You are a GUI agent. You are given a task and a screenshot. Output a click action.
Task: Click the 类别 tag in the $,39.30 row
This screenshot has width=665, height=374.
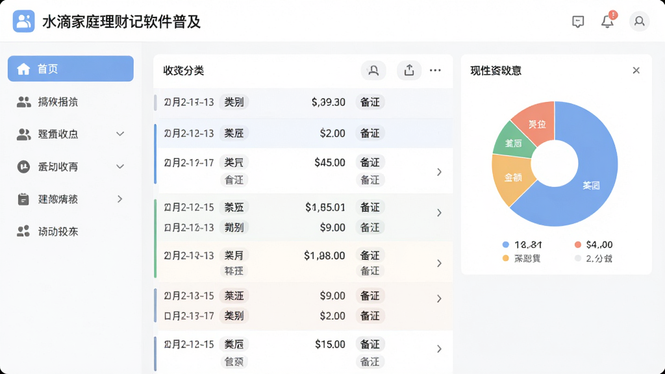tap(234, 102)
